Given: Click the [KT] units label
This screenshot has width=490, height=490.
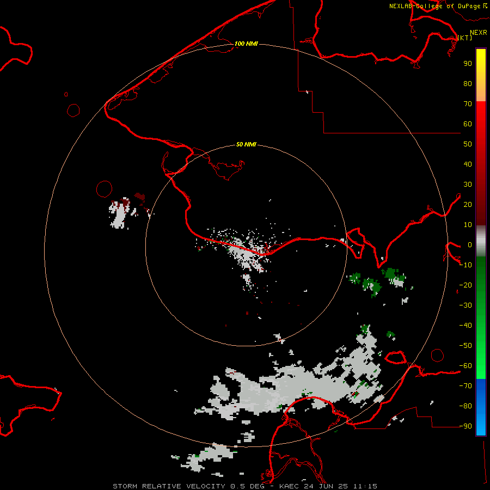Looking at the screenshot, I should tap(465, 38).
